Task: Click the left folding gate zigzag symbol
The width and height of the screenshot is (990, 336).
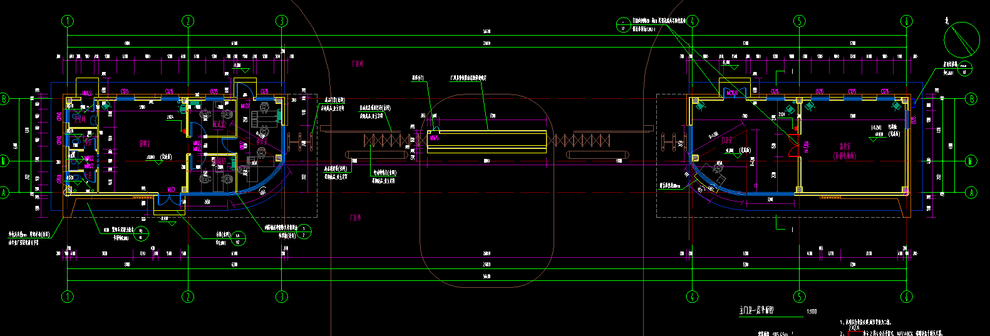Action: click(388, 140)
